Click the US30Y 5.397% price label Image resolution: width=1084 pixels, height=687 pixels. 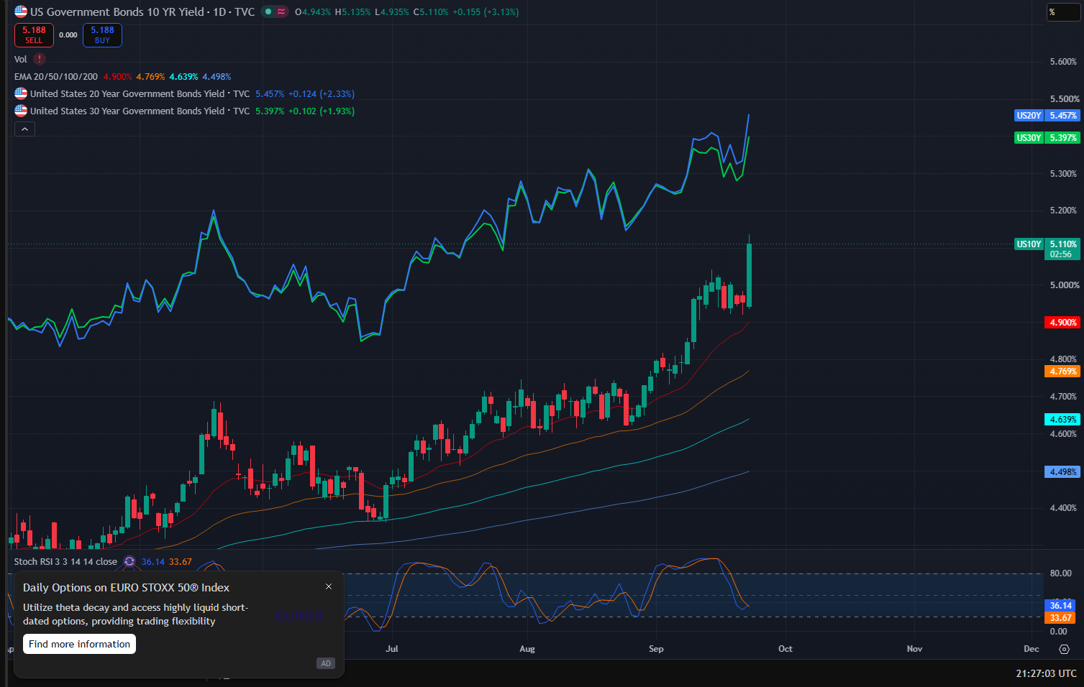tap(1047, 137)
